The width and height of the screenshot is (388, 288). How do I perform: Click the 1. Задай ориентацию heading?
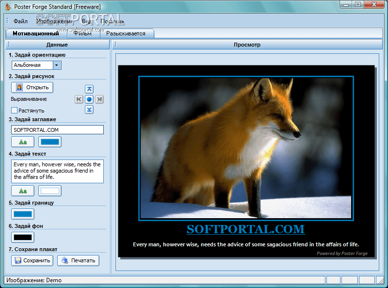pos(37,55)
